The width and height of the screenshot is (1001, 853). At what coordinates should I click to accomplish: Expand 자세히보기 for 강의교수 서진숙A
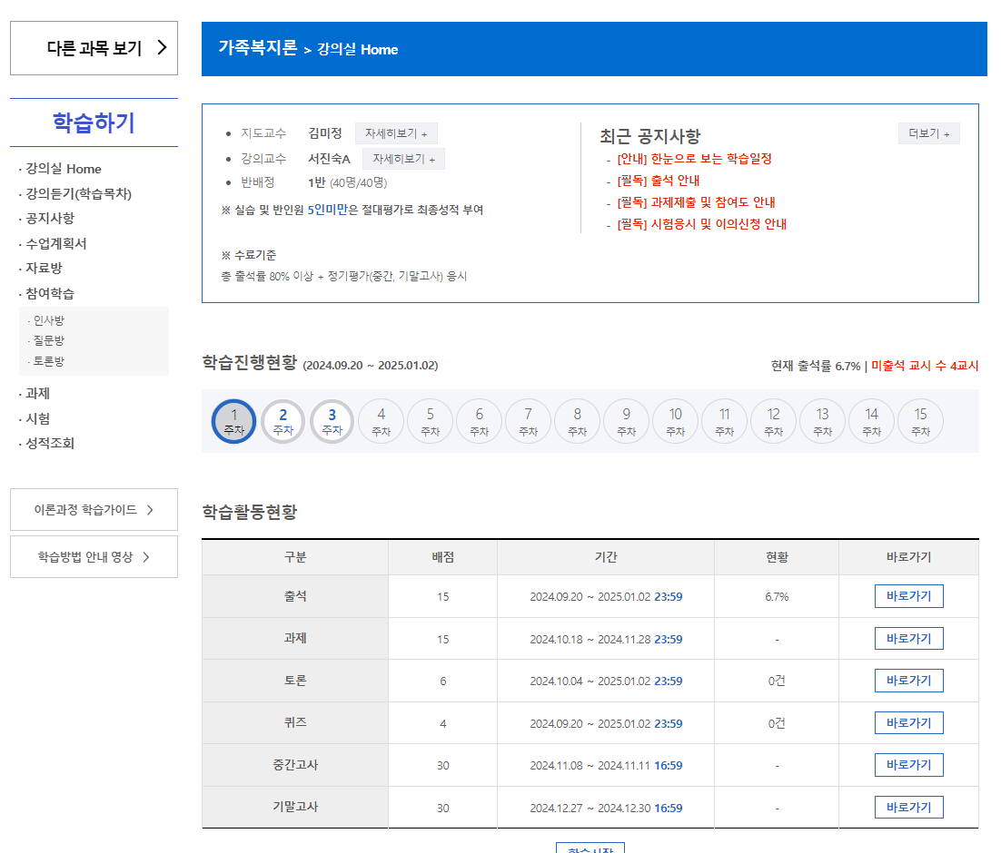(403, 159)
